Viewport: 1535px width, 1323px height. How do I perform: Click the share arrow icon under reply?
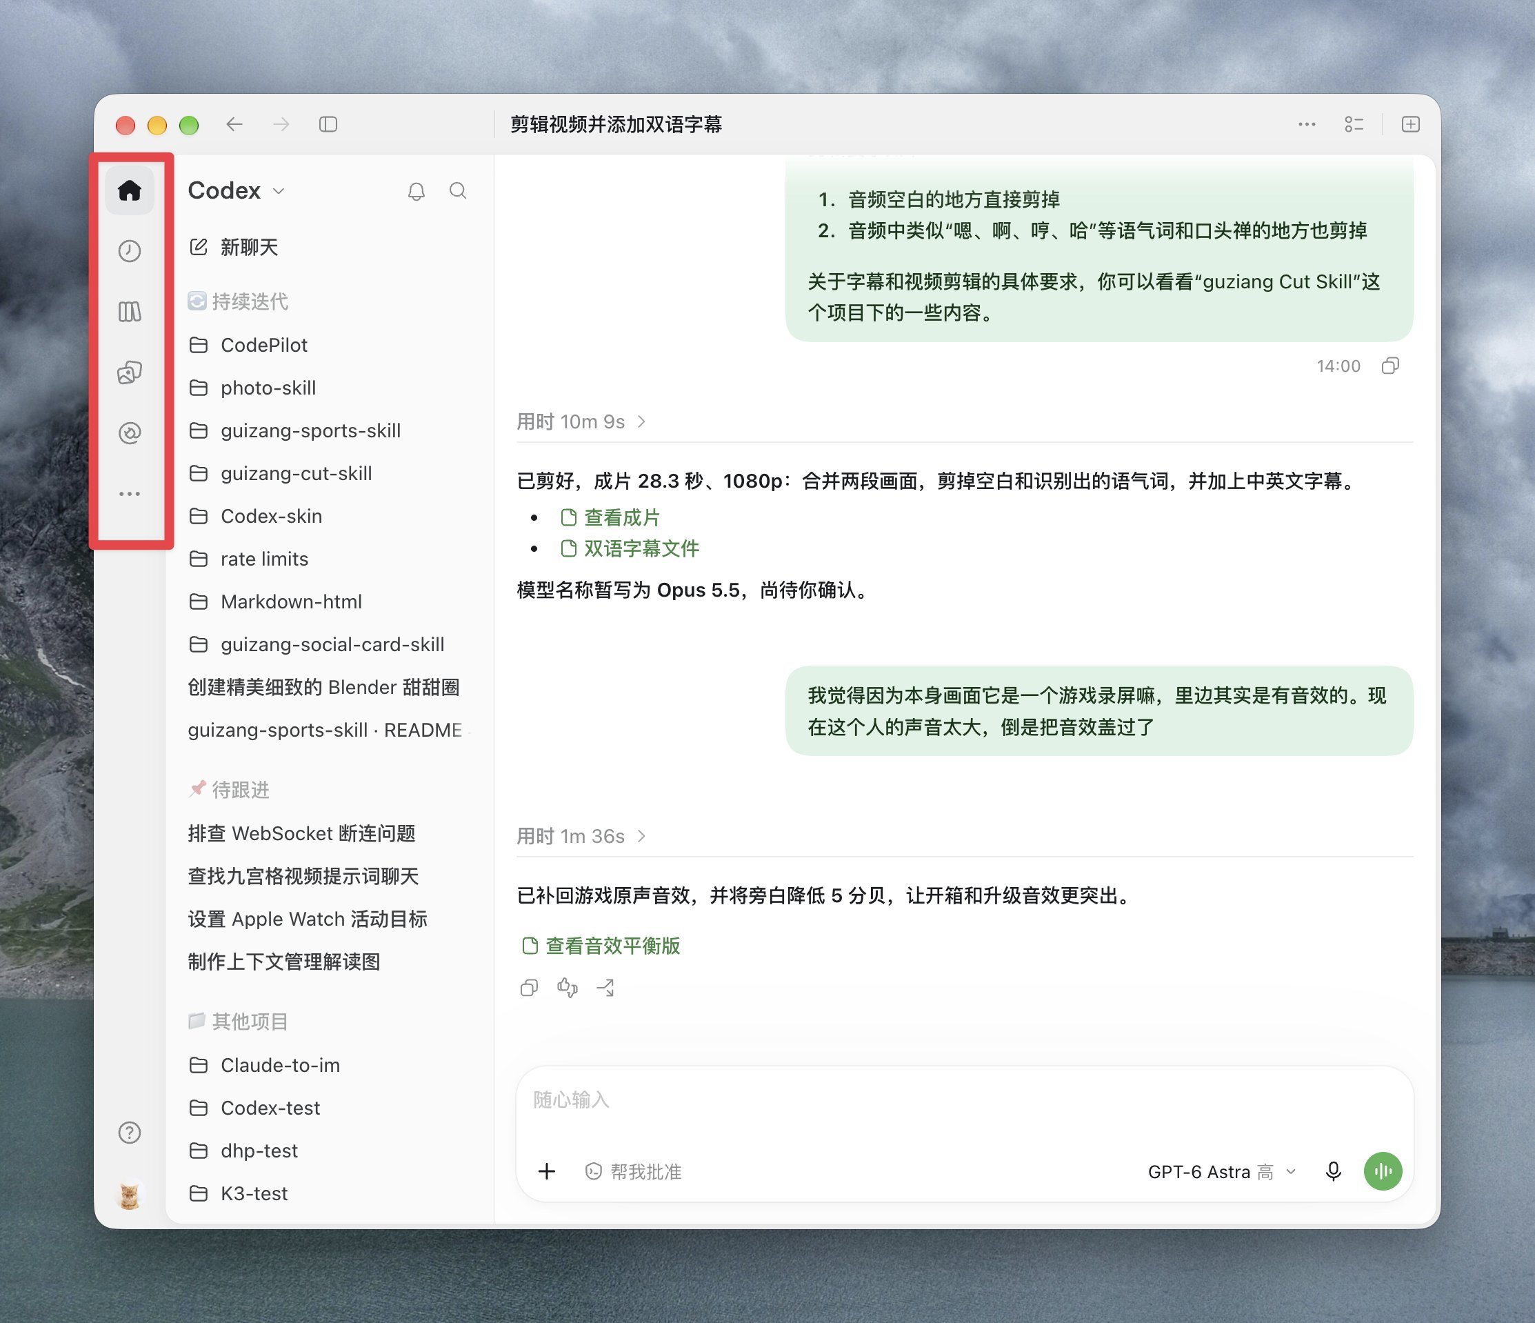pyautogui.click(x=606, y=987)
